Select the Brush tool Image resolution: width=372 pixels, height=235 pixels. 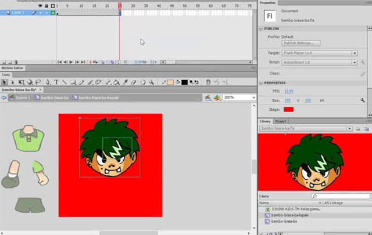pos(90,82)
